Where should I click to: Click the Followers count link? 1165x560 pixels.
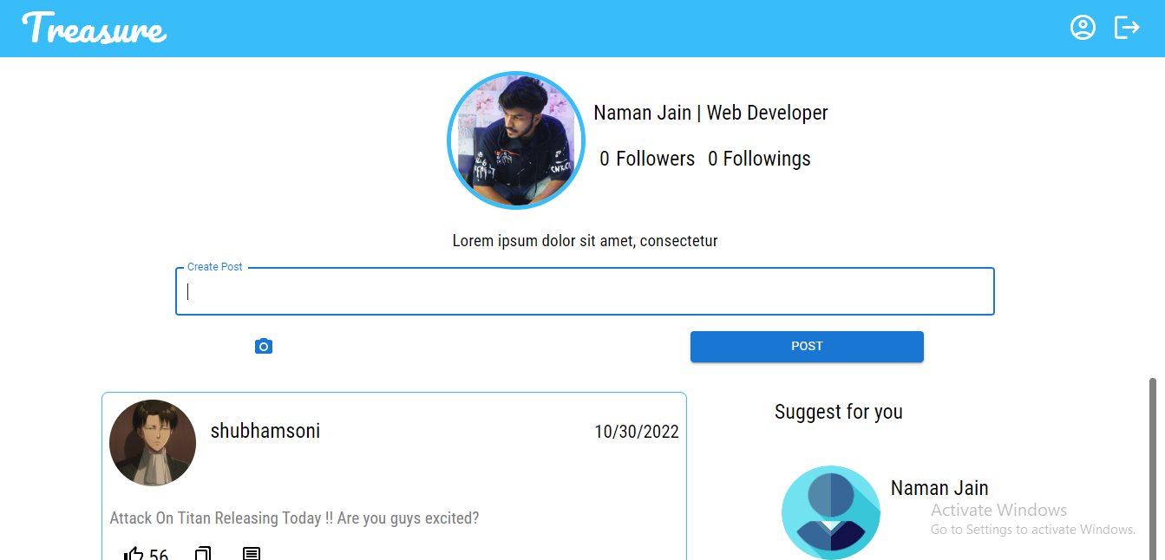(647, 158)
